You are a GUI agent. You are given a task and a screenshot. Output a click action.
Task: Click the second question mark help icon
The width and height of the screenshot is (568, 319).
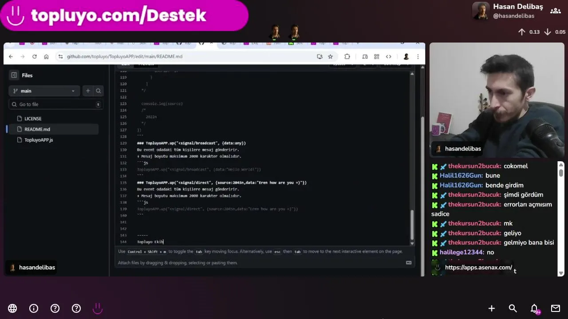76,308
